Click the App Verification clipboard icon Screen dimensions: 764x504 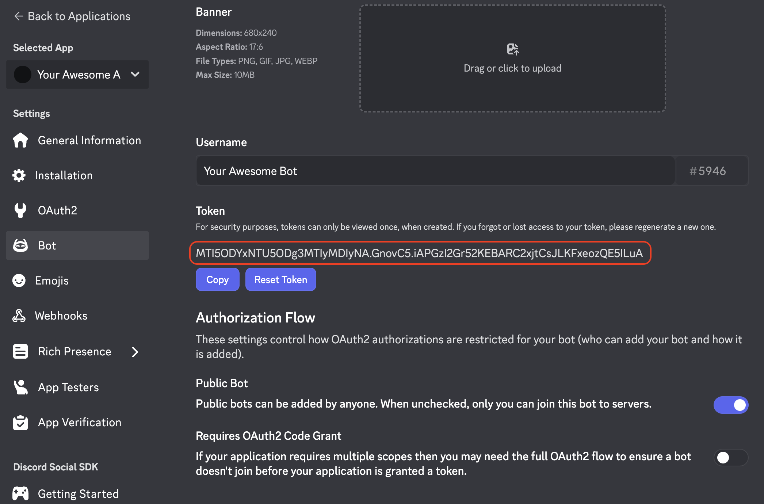[x=20, y=423]
